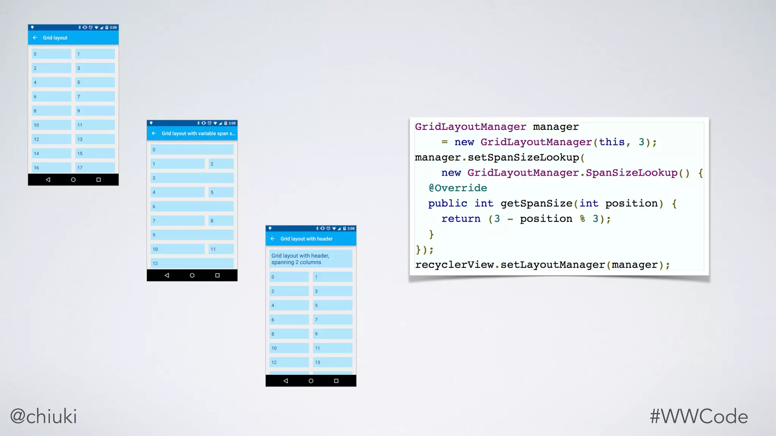Screen dimensions: 776x436
Task: Tap item 9 in variable span grid
Action: (x=192, y=235)
